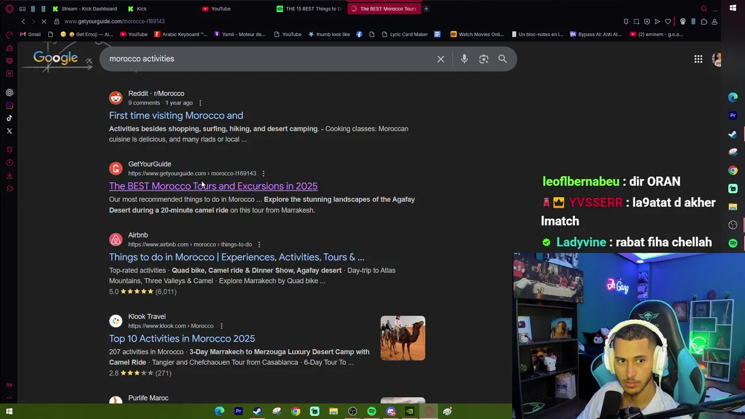Open First time visiting Morocco Reddit result
745x419 pixels.
point(176,116)
